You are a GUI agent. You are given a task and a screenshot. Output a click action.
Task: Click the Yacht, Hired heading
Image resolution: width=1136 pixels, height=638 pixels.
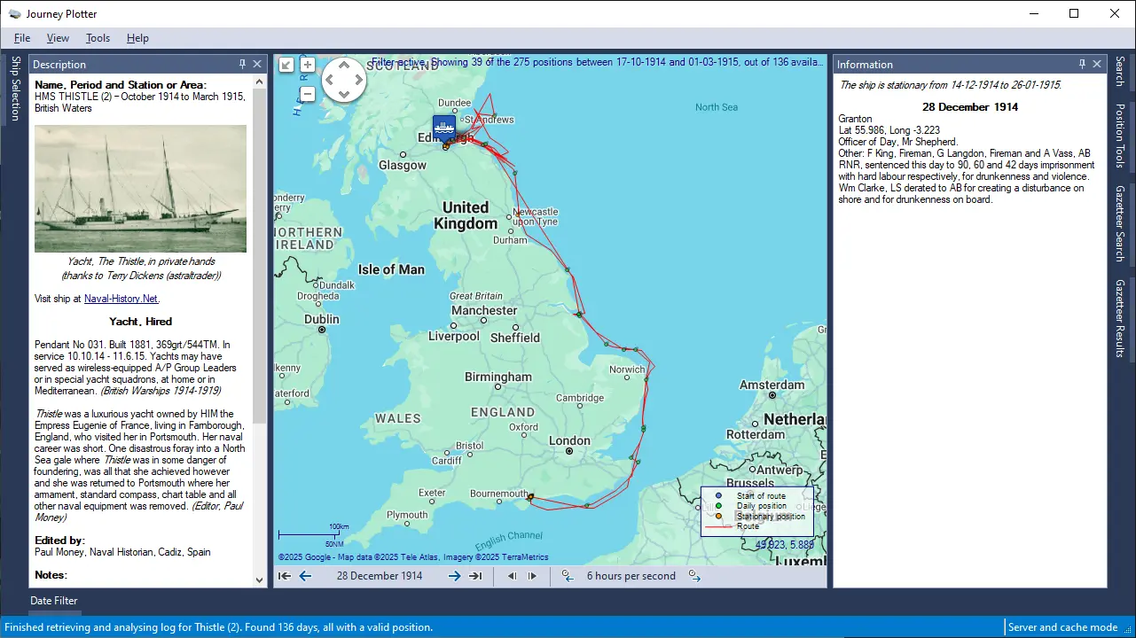pos(140,322)
